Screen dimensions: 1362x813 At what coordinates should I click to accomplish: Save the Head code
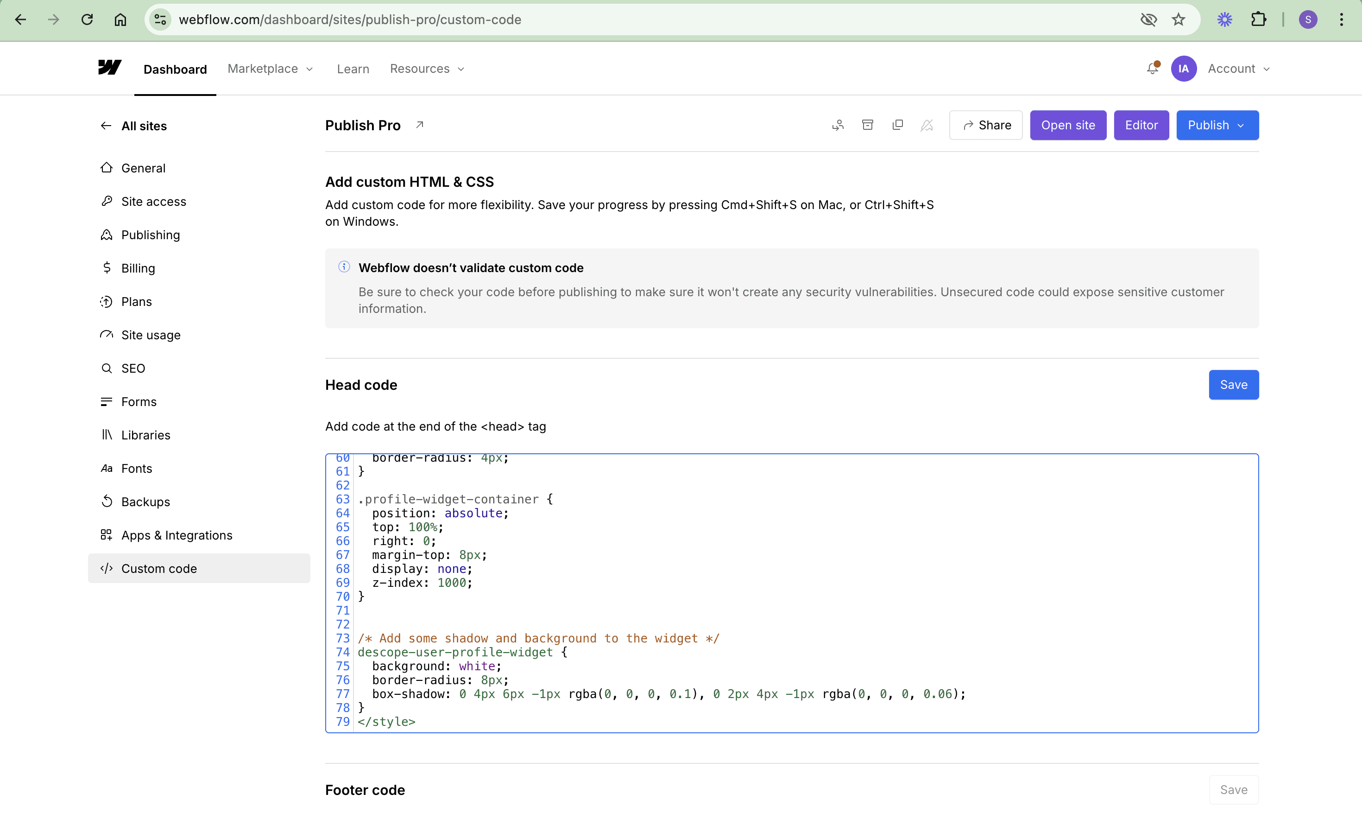point(1233,385)
